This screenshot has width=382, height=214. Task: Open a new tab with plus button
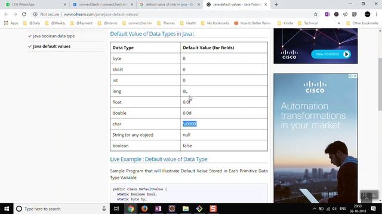click(276, 4)
